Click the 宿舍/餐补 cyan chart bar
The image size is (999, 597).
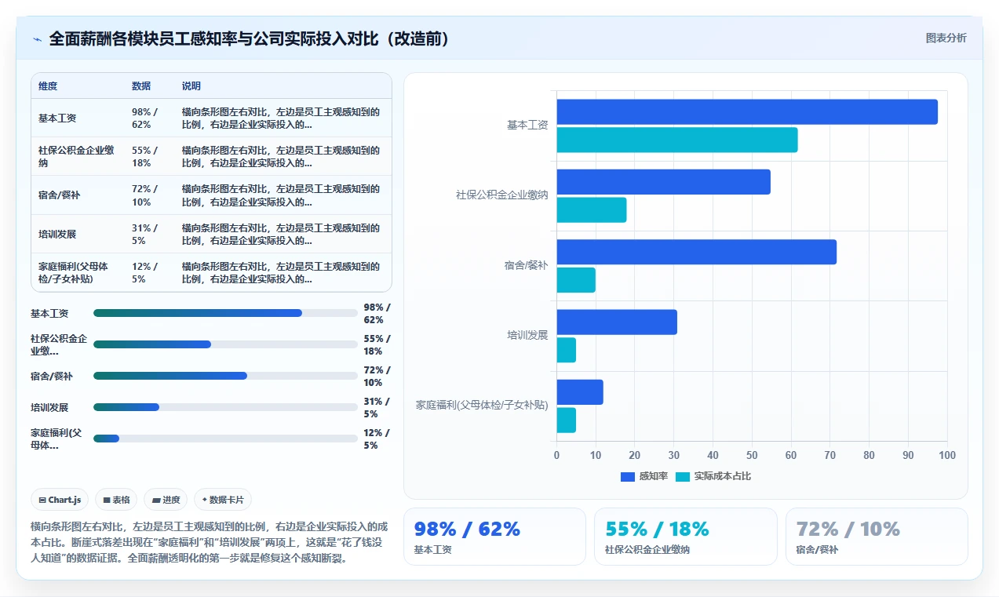(576, 280)
